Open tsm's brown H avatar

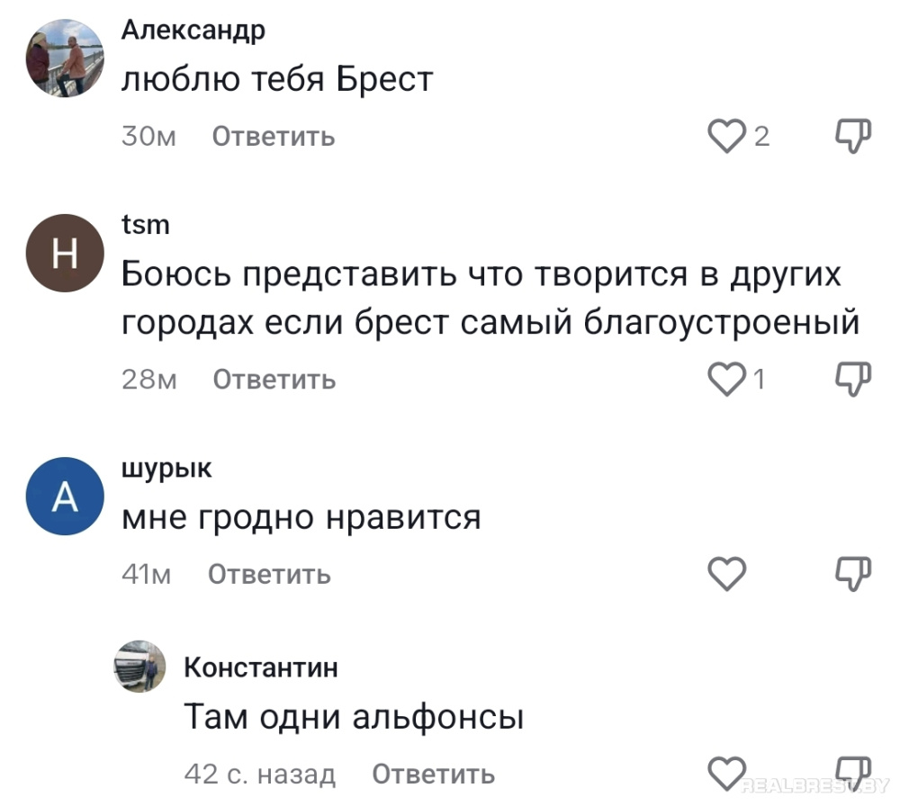(x=63, y=255)
